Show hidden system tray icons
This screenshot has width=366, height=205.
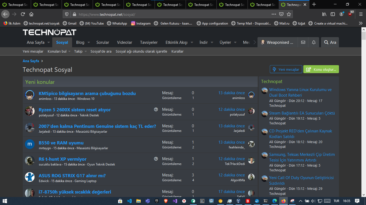[300, 201]
